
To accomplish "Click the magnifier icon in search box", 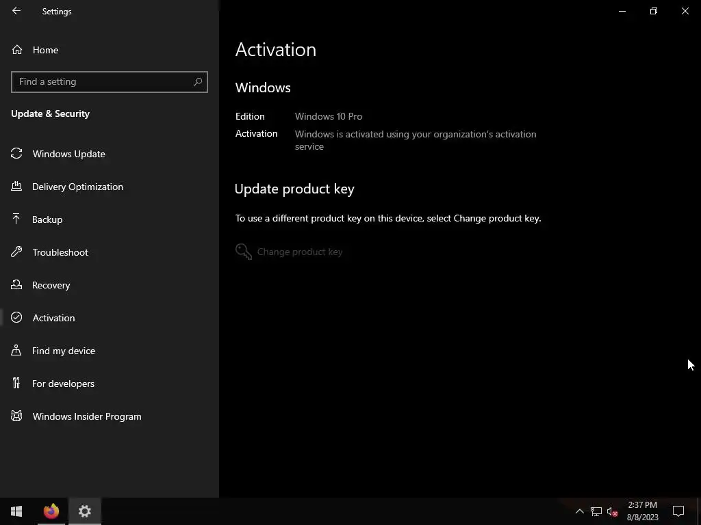I will (x=198, y=82).
